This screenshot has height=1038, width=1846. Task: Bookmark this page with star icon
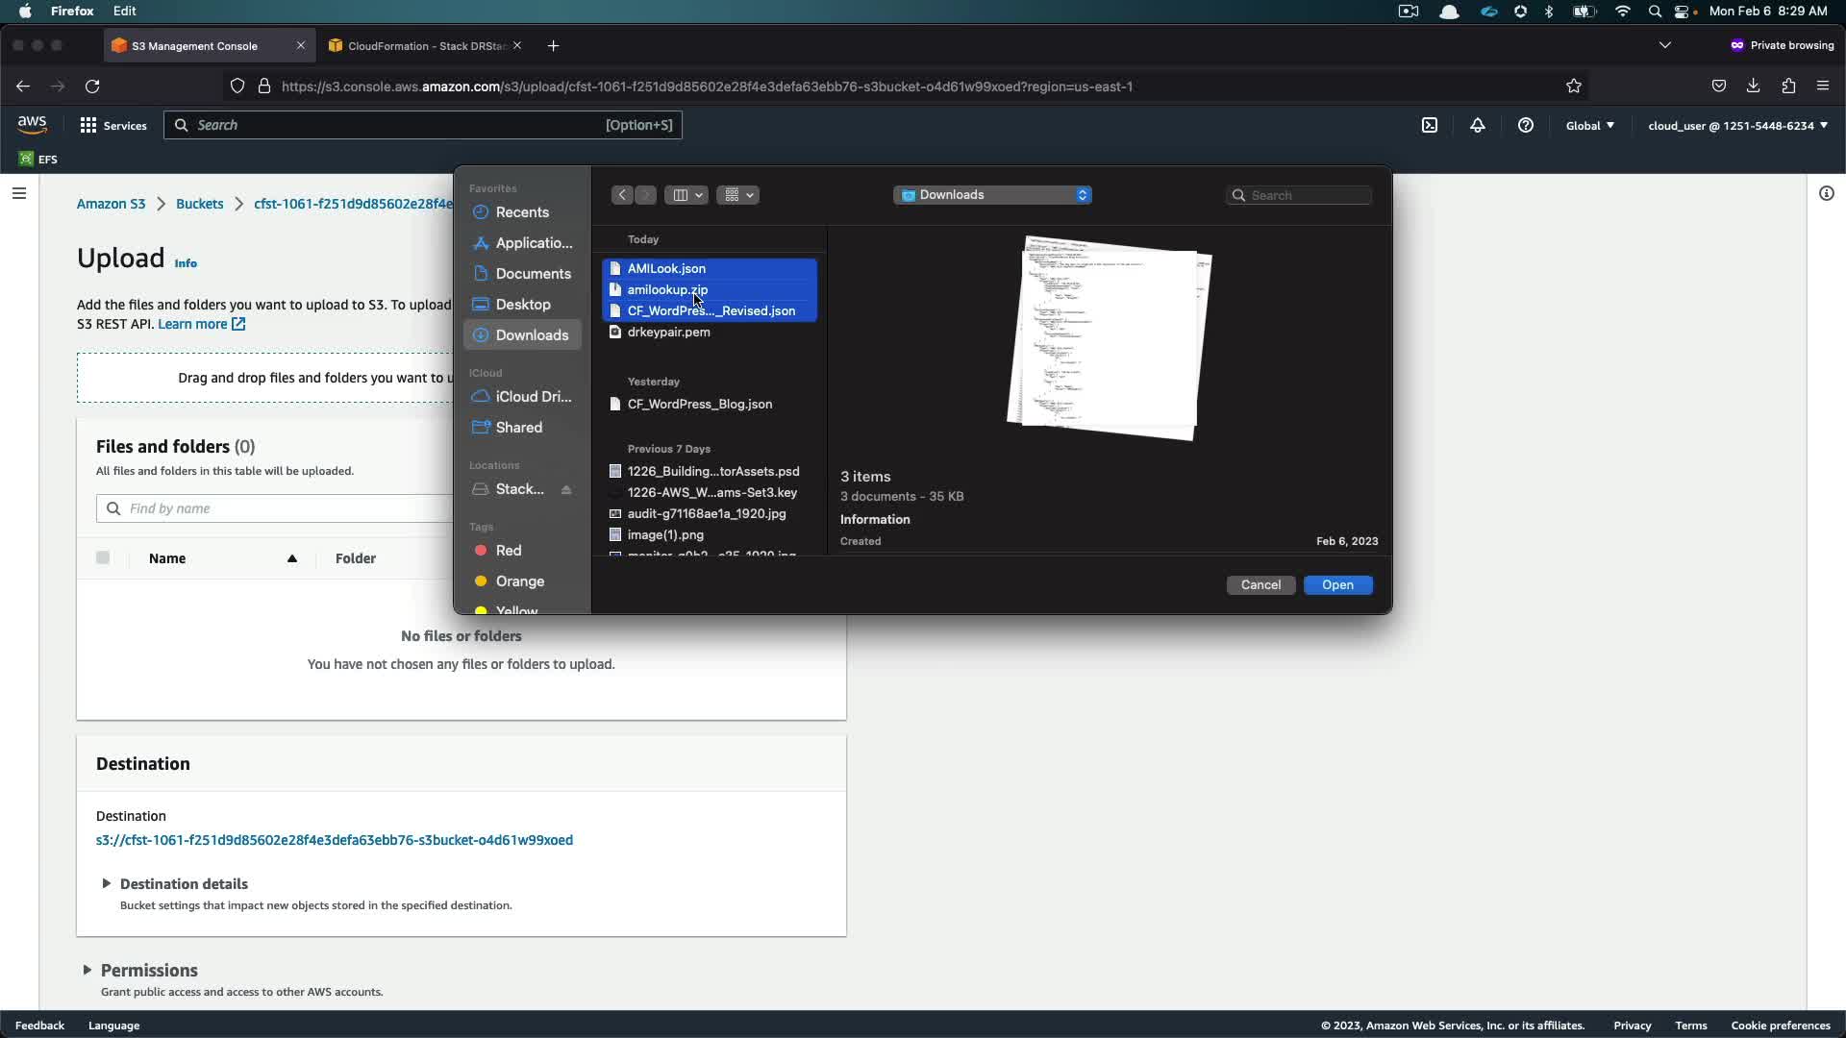tap(1574, 86)
